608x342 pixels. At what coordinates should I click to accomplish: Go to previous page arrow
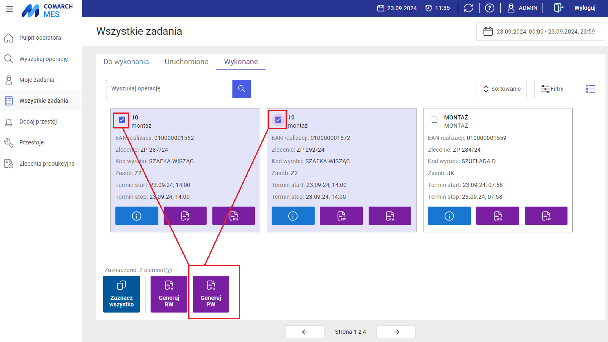[305, 332]
